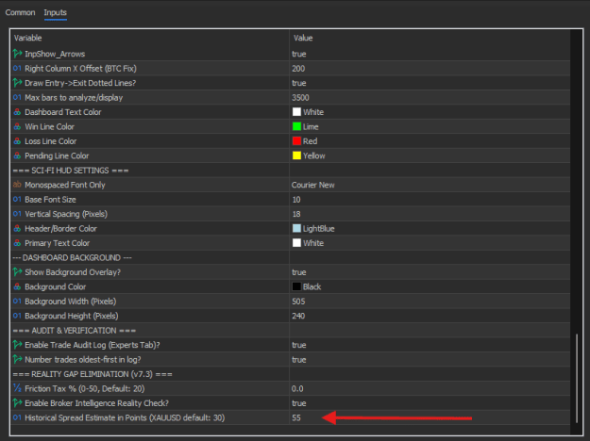Click the boolean icon beside Enable Trade Audit Log
This screenshot has width=590, height=441.
pyautogui.click(x=17, y=345)
